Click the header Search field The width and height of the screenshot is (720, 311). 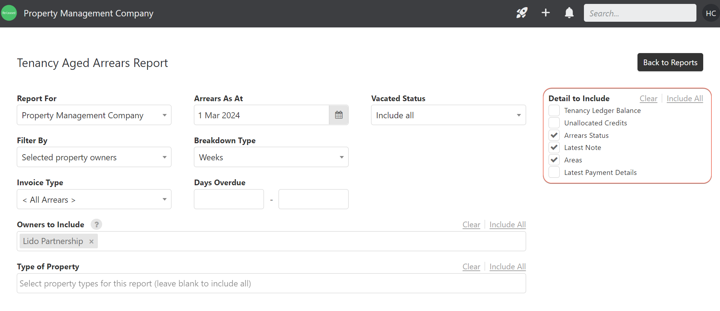pyautogui.click(x=640, y=13)
